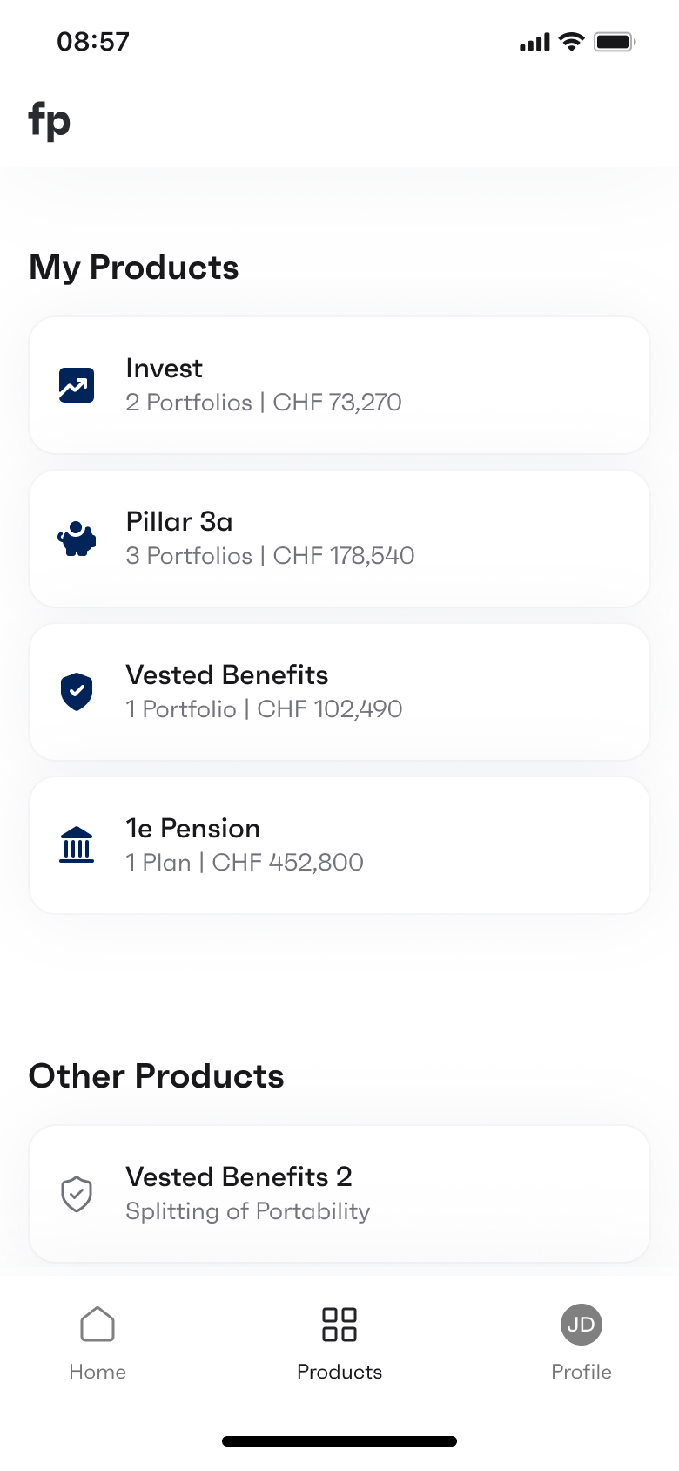679x1471 pixels.
Task: Switch to the Home tab label
Action: [97, 1372]
